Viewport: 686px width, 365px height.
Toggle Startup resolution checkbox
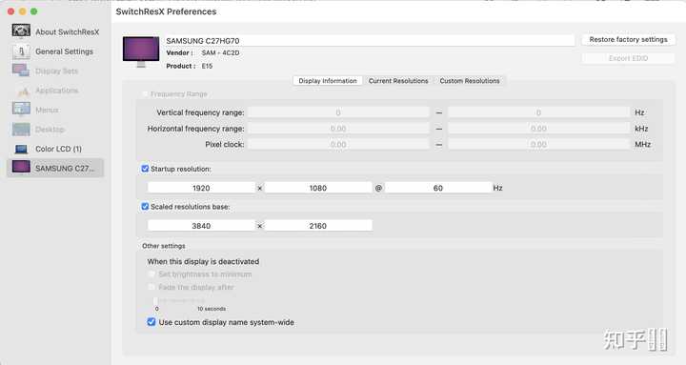(x=145, y=169)
